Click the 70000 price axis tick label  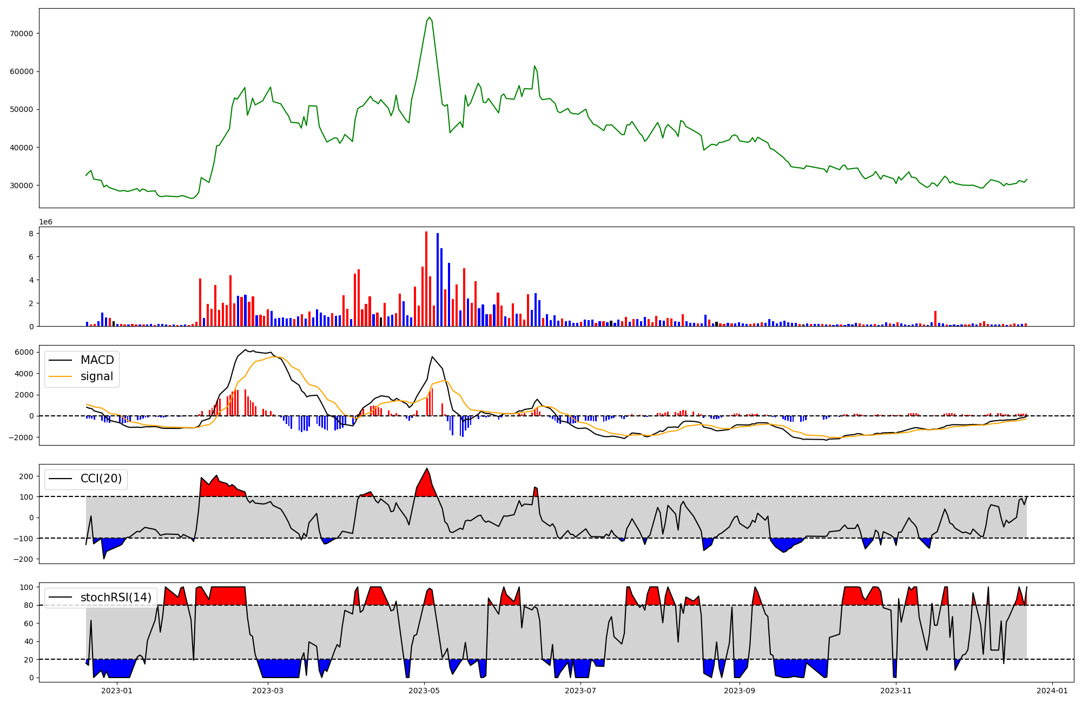22,34
